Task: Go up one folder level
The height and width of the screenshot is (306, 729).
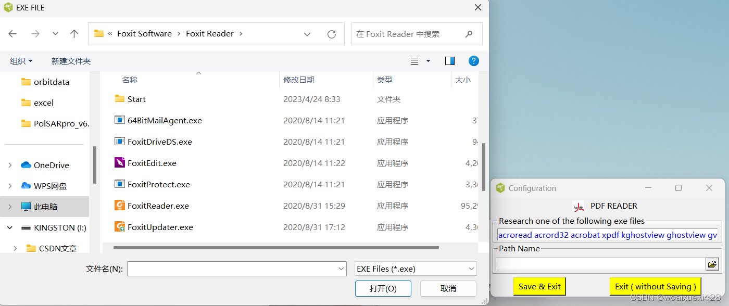Action: (74, 34)
